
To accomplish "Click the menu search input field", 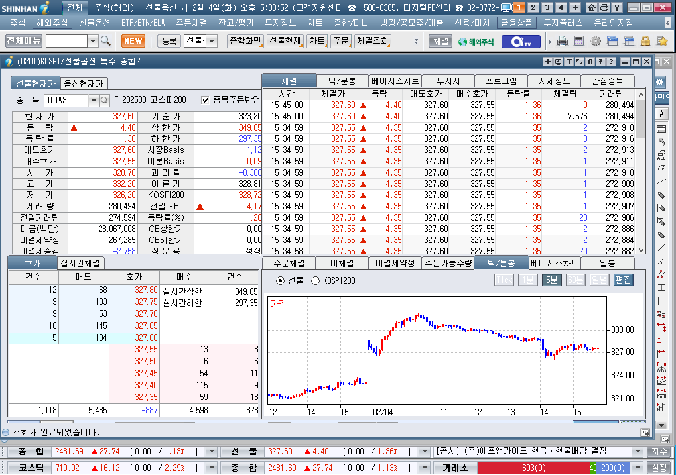I will (67, 41).
